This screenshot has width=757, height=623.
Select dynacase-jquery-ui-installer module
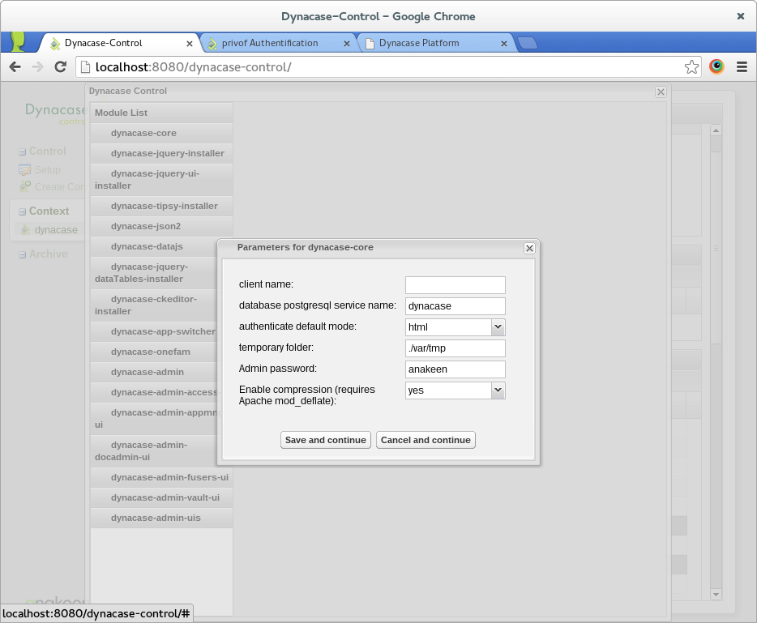click(x=161, y=180)
